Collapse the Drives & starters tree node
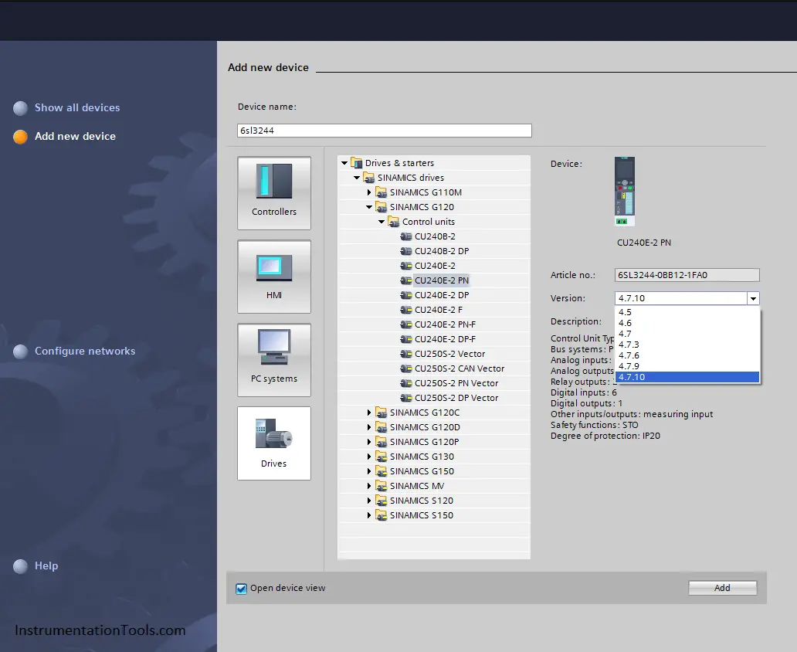 344,163
